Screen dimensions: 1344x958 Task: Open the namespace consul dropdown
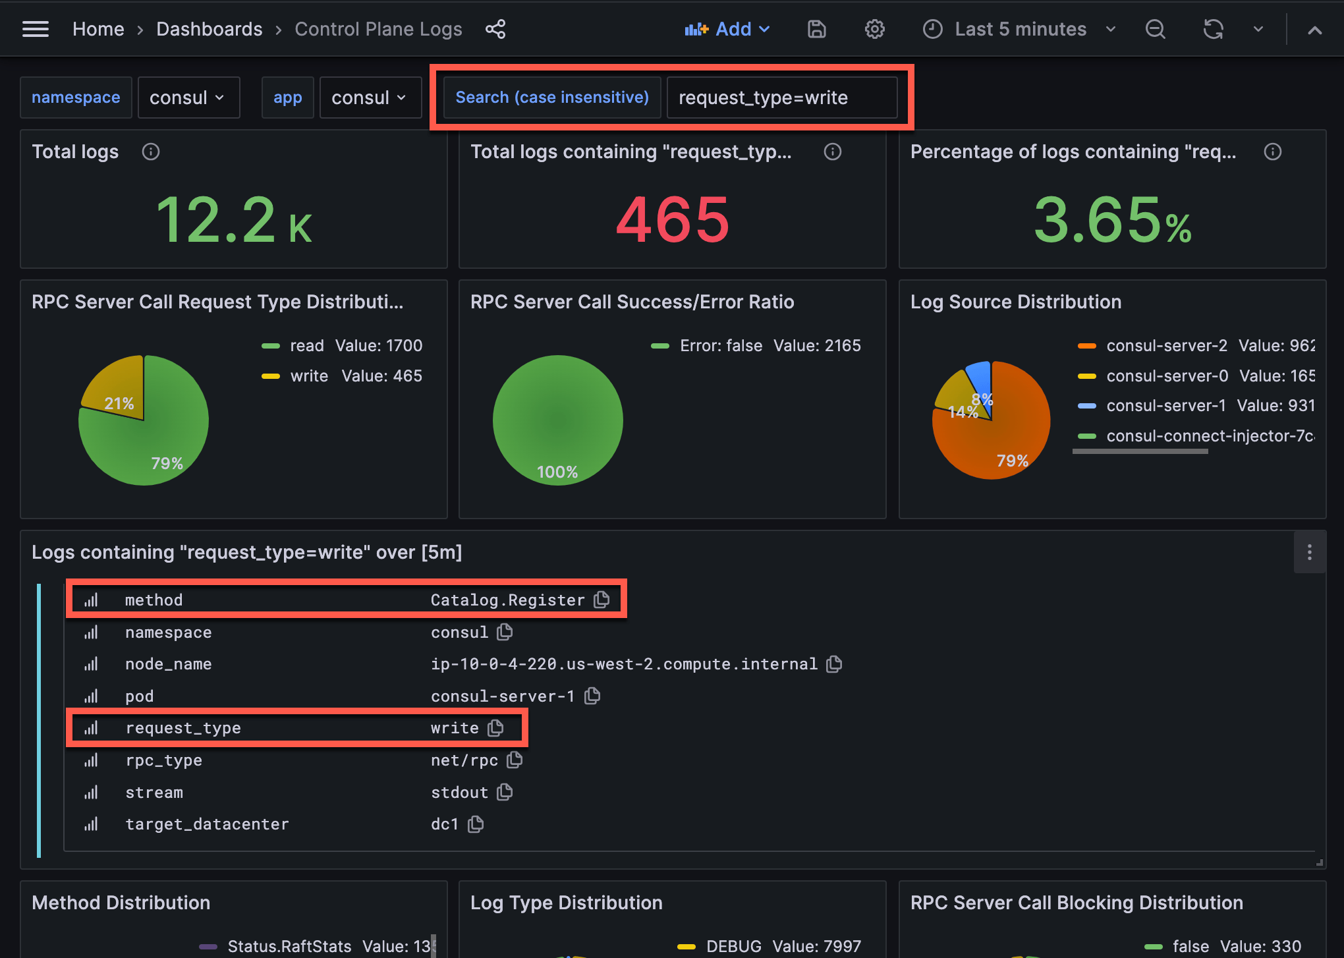pyautogui.click(x=188, y=98)
